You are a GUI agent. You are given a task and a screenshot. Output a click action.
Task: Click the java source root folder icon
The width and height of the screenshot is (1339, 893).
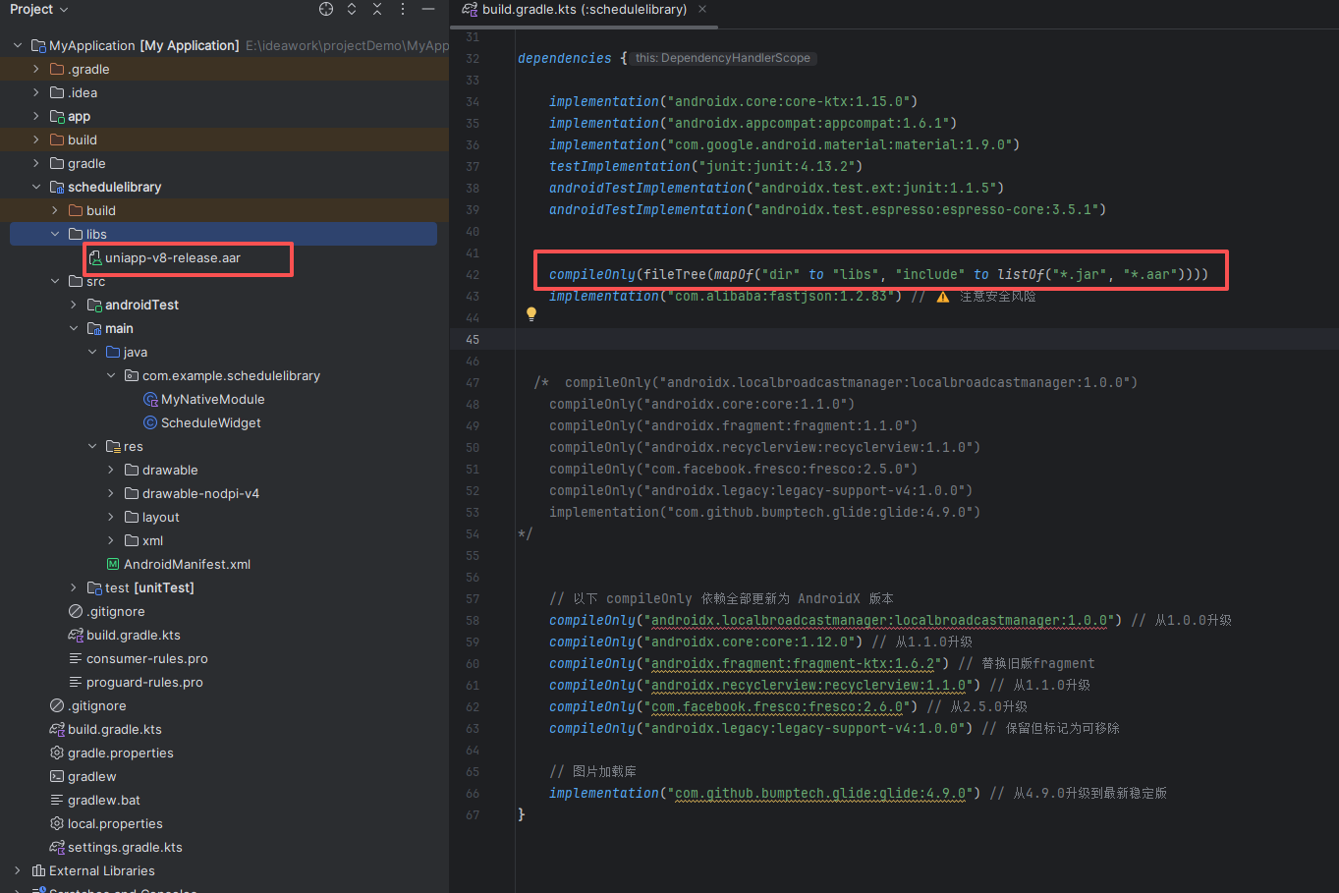pos(113,352)
